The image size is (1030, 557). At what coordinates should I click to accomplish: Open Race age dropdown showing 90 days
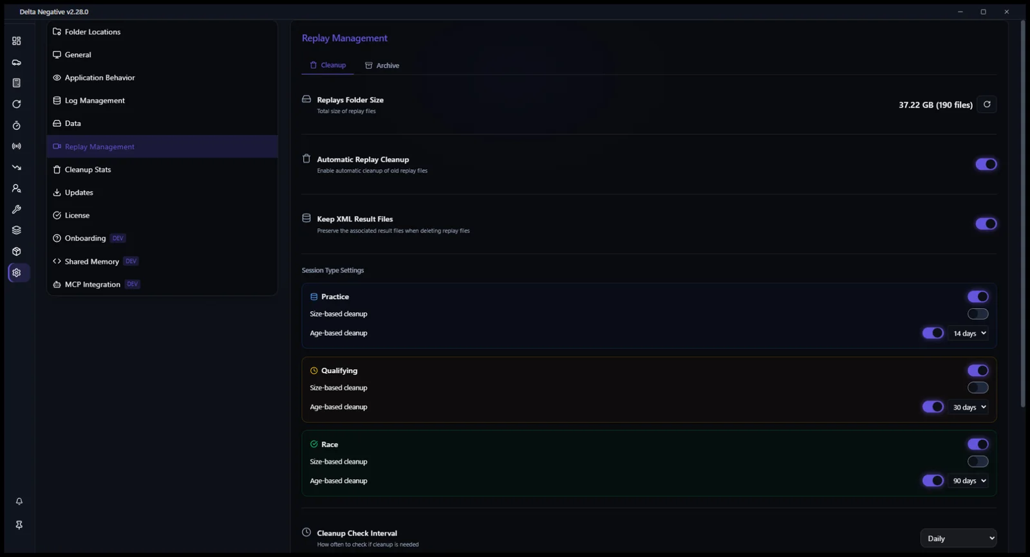coord(968,481)
